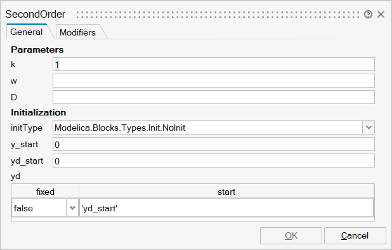The image size is (392, 250).
Task: Click the k parameter input field
Action: tap(214, 64)
